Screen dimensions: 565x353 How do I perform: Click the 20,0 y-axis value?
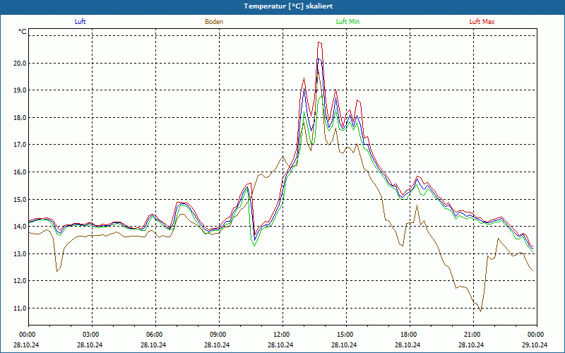[20, 63]
